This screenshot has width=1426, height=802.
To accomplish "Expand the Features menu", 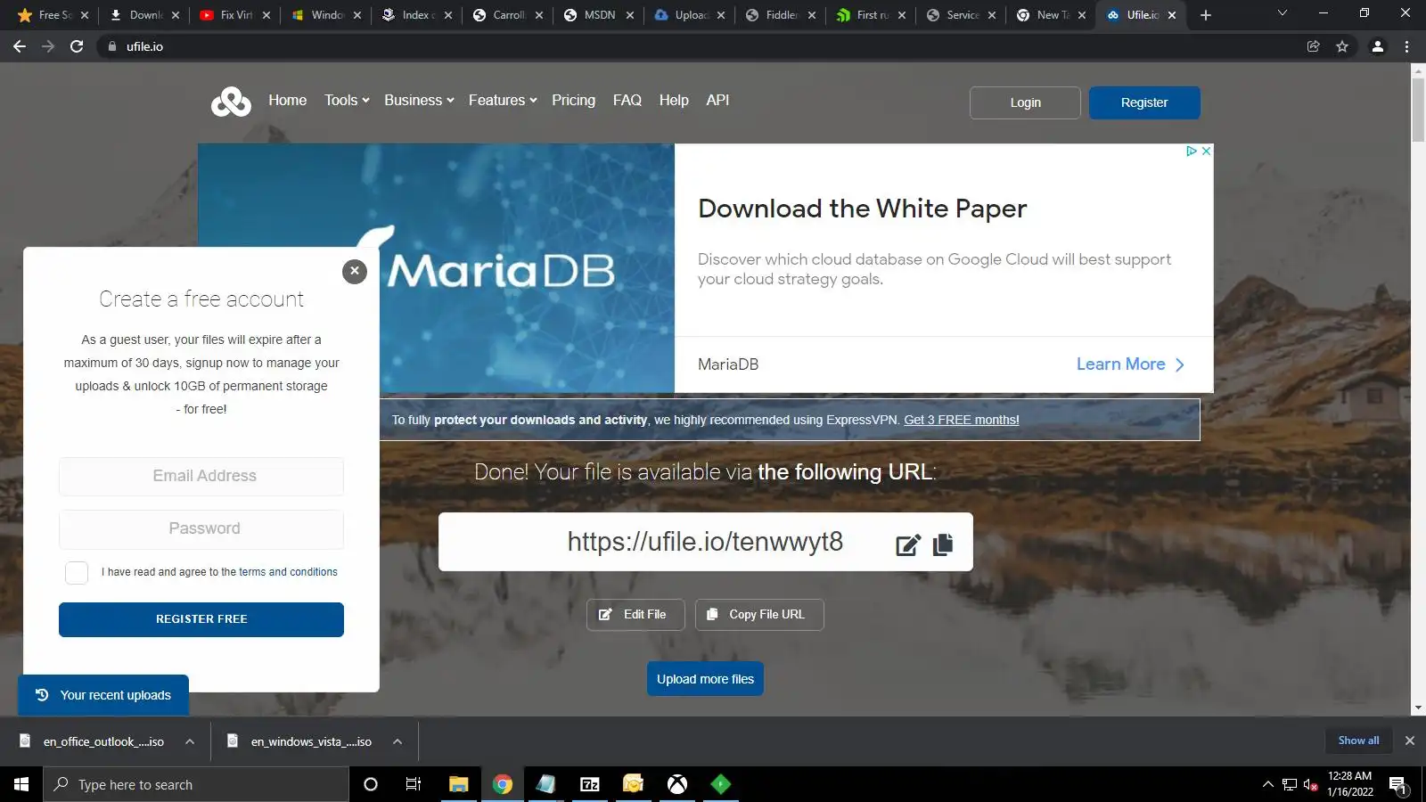I will pos(503,101).
